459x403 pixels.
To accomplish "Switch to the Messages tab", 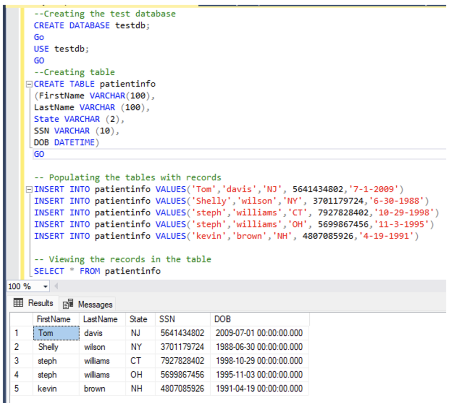I will click(x=94, y=304).
